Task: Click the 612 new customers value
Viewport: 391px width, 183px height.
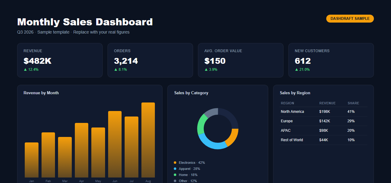Action: [303, 61]
